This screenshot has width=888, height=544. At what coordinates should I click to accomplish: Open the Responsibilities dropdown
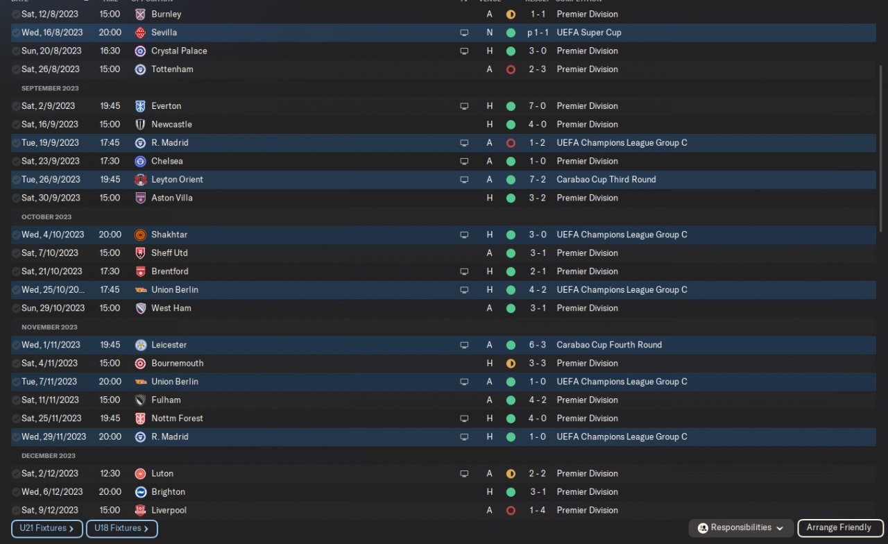(x=741, y=528)
